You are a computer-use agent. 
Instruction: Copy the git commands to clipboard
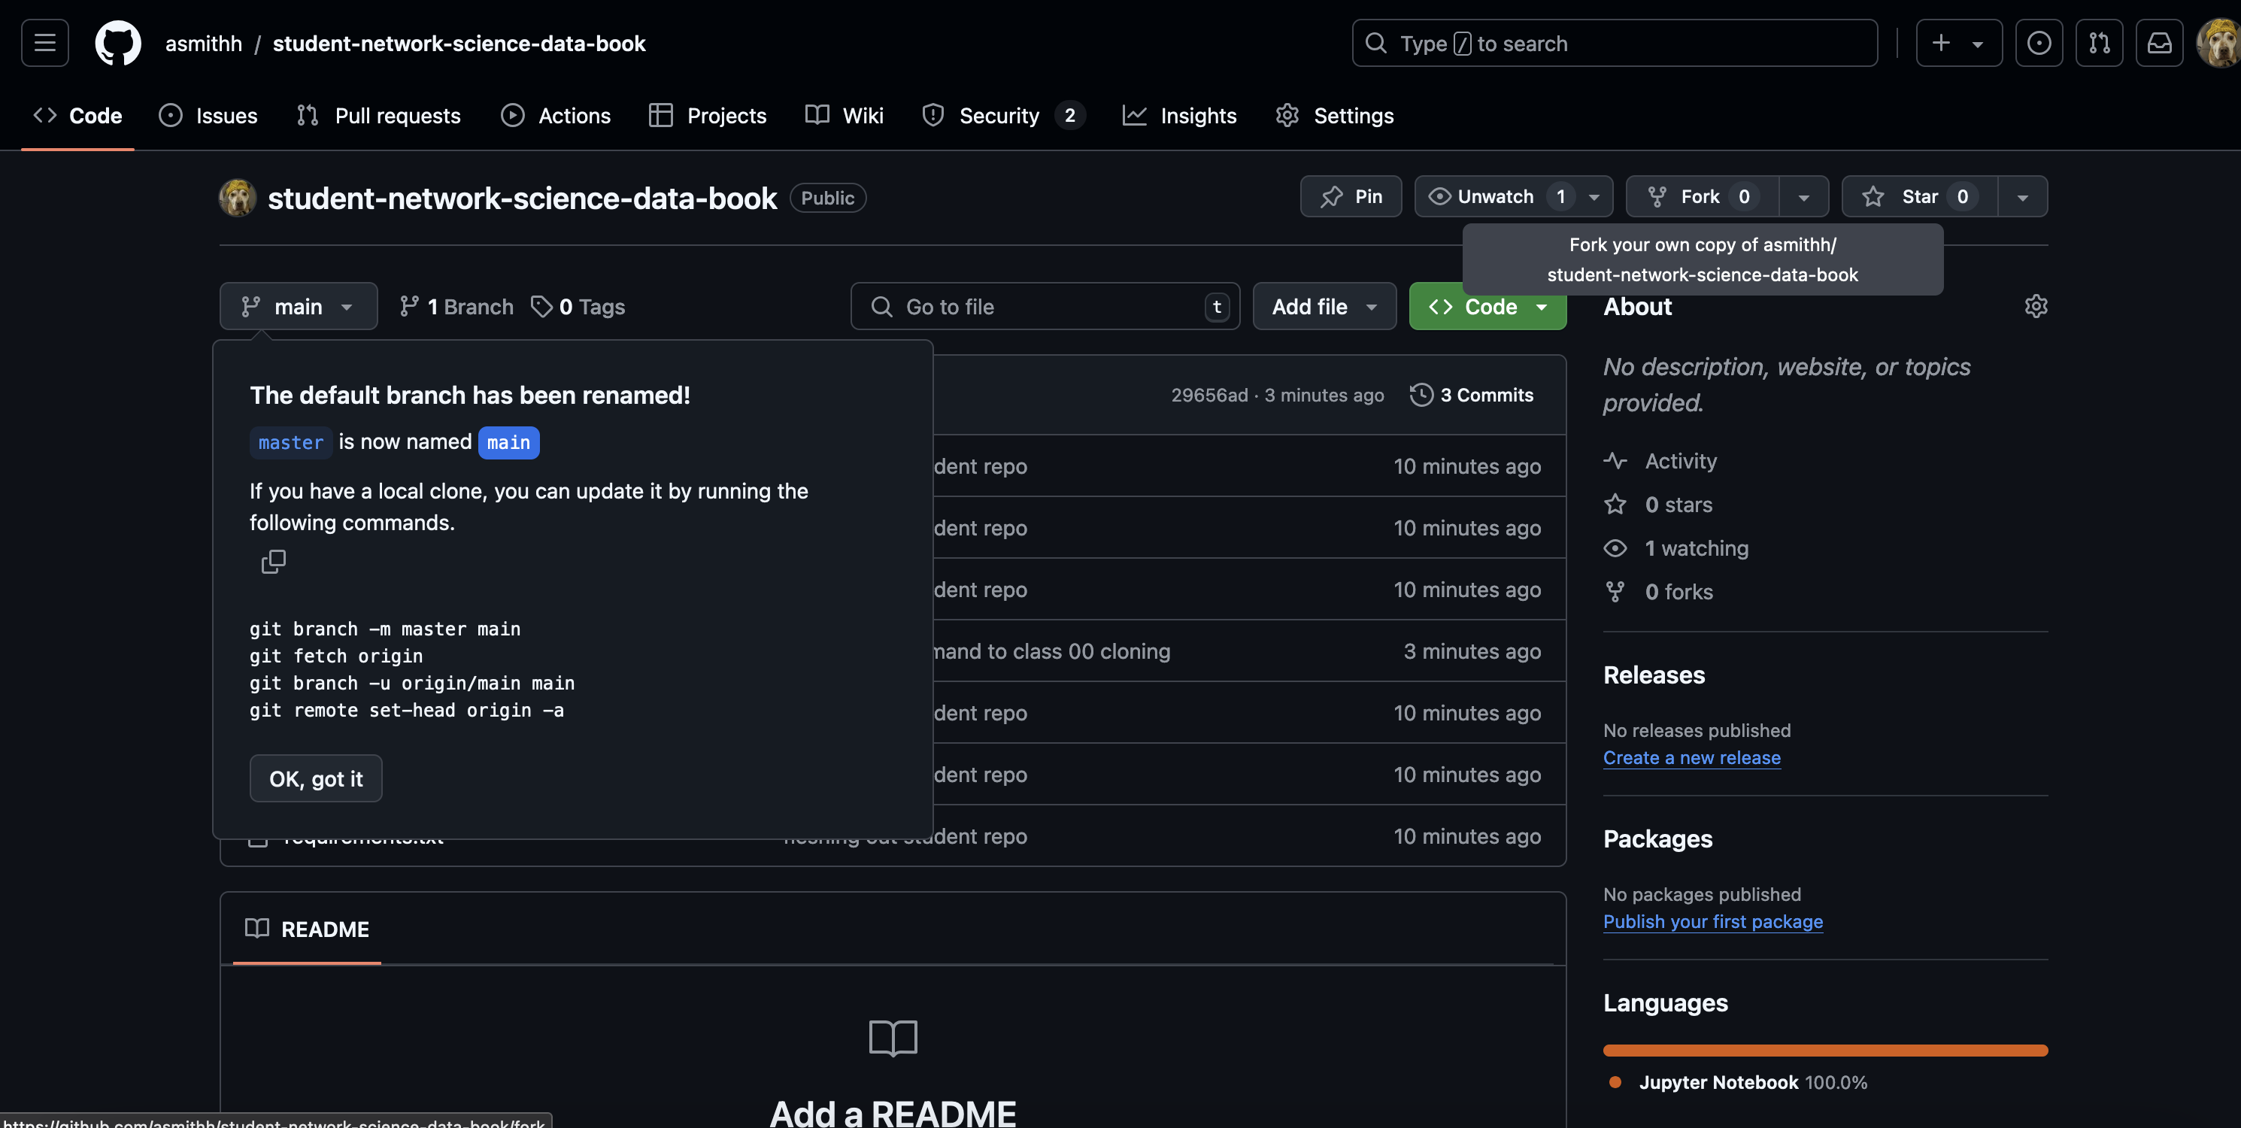[273, 561]
